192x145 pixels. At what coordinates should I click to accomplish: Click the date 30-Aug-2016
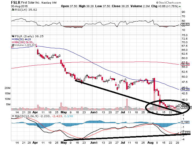coord(19,6)
